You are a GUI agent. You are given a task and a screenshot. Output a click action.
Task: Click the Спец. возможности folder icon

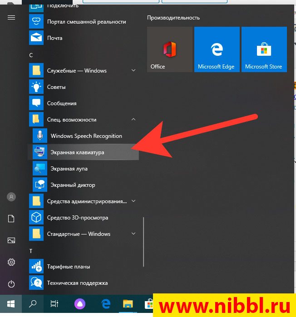pos(36,119)
